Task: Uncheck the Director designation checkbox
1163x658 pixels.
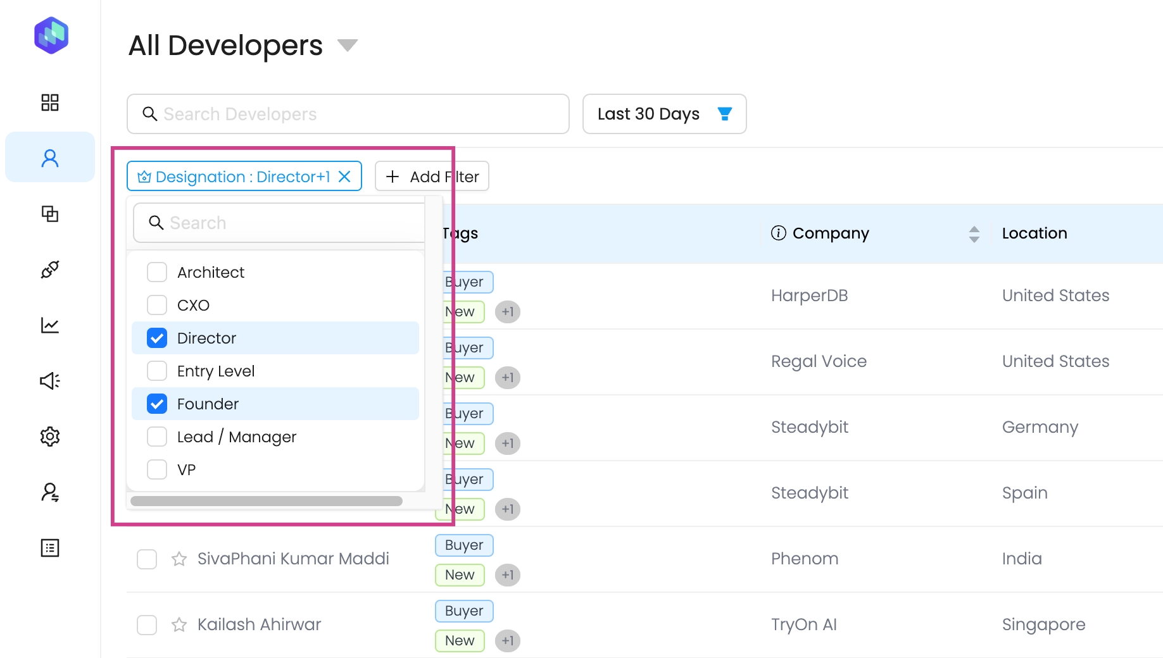Action: 157,338
